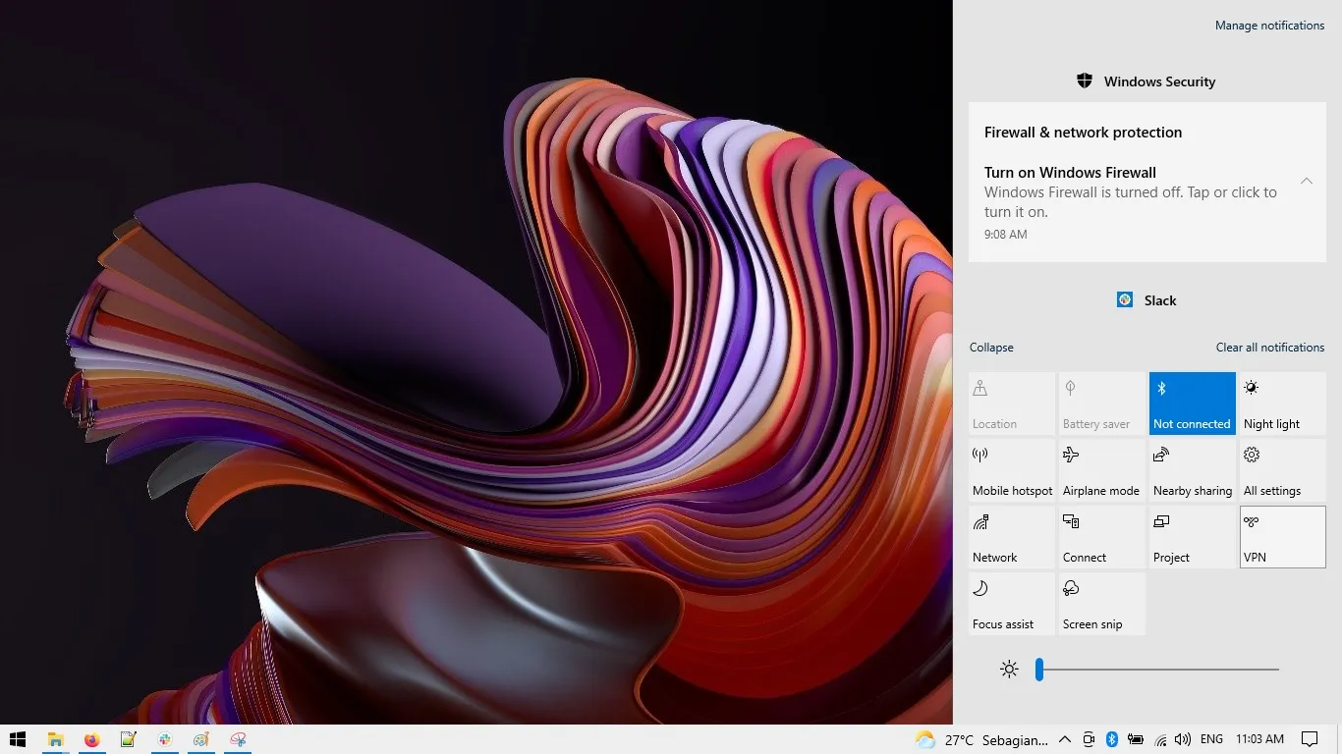Image resolution: width=1342 pixels, height=754 pixels.
Task: Click the VPN quick action tile
Action: pyautogui.click(x=1282, y=537)
